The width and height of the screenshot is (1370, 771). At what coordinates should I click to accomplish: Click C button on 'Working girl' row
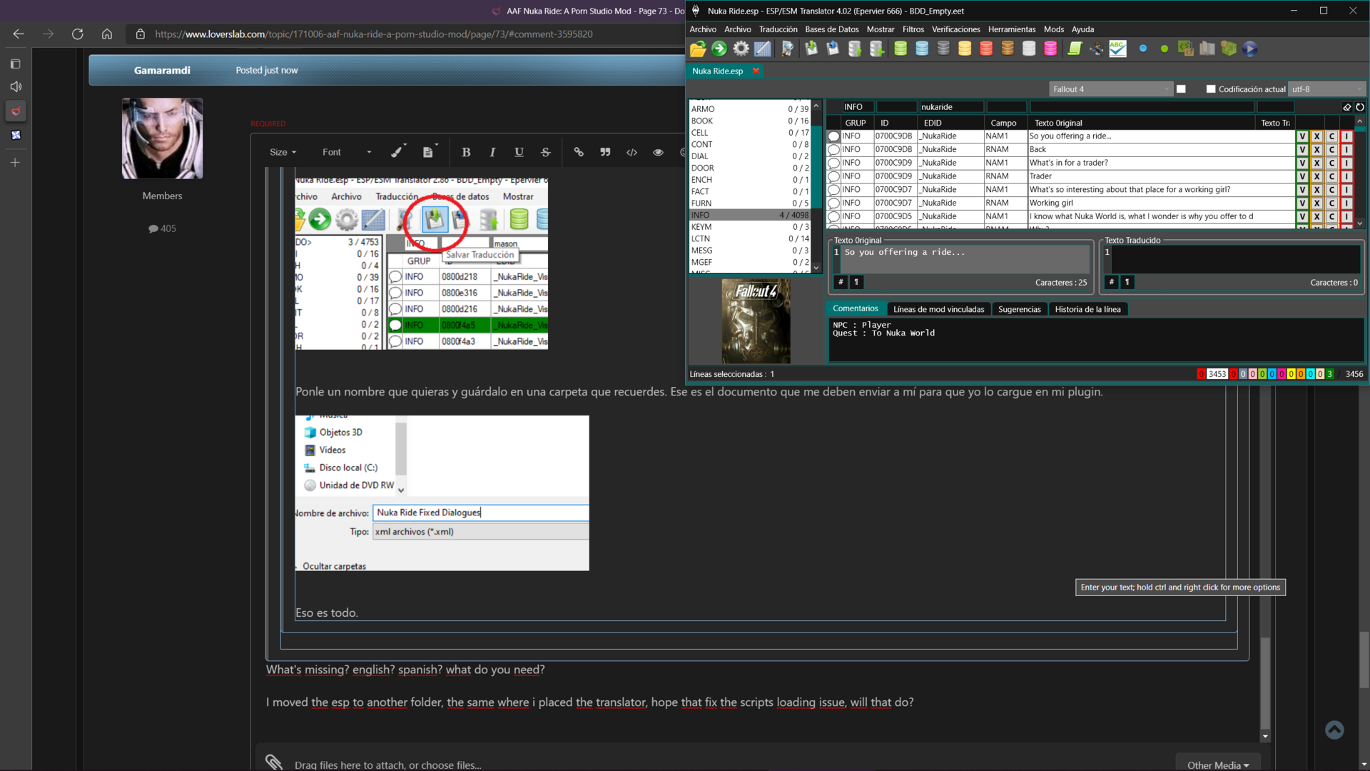pyautogui.click(x=1331, y=203)
